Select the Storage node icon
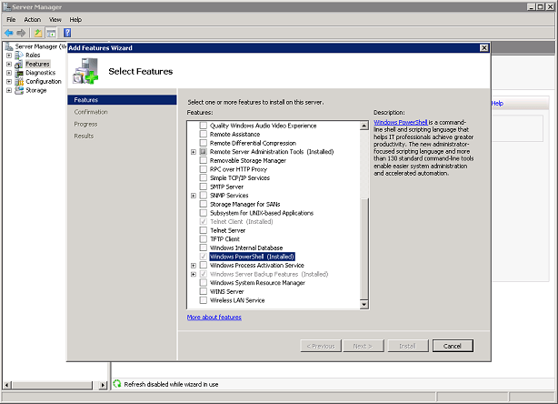The height and width of the screenshot is (404, 558). pyautogui.click(x=19, y=90)
